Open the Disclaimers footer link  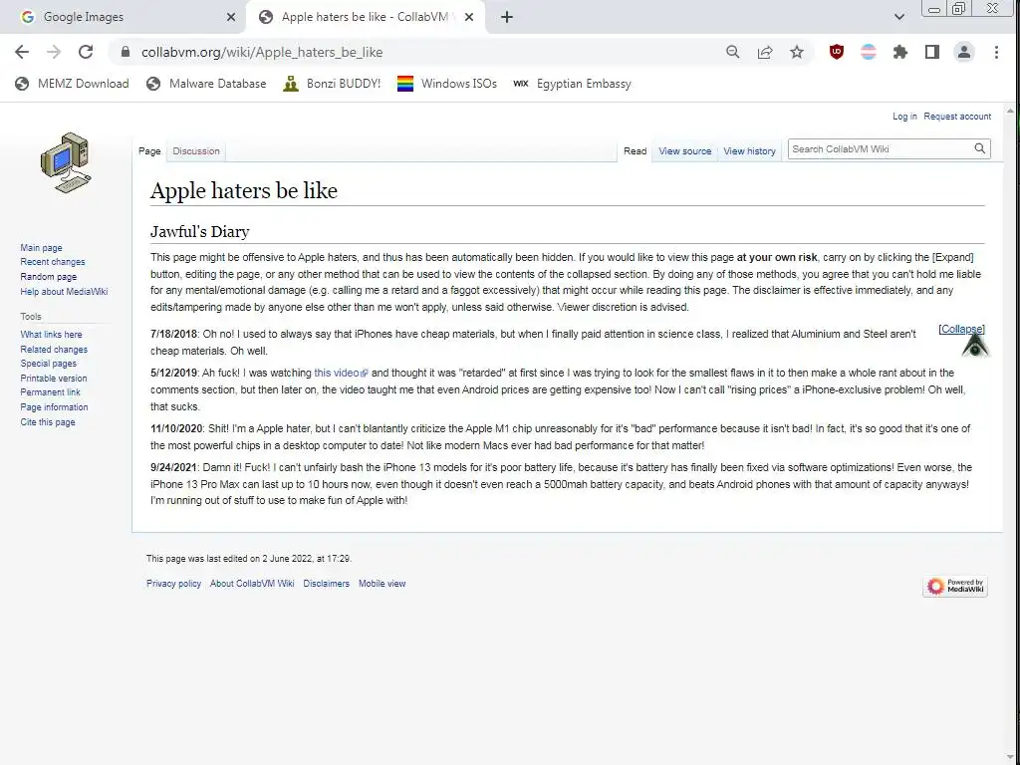(x=326, y=584)
